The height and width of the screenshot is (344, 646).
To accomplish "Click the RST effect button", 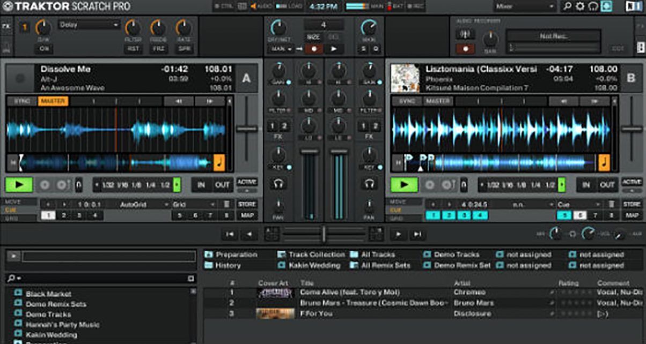I will (133, 49).
